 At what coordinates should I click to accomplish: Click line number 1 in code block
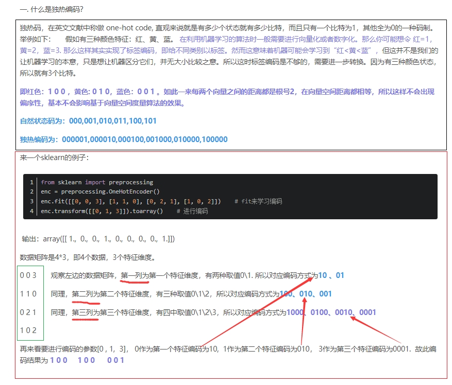32,182
